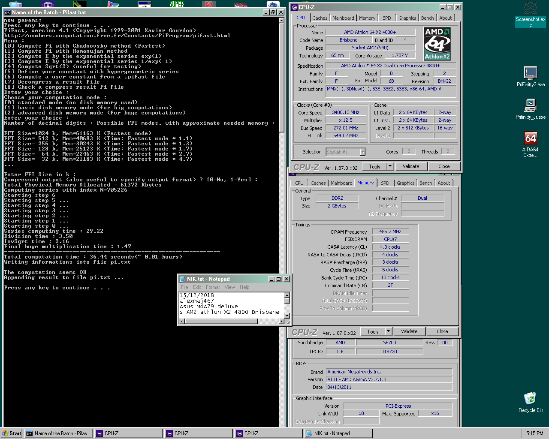Open Mainboard tab in top CPU-Z window
This screenshot has height=439, width=549.
[x=343, y=18]
